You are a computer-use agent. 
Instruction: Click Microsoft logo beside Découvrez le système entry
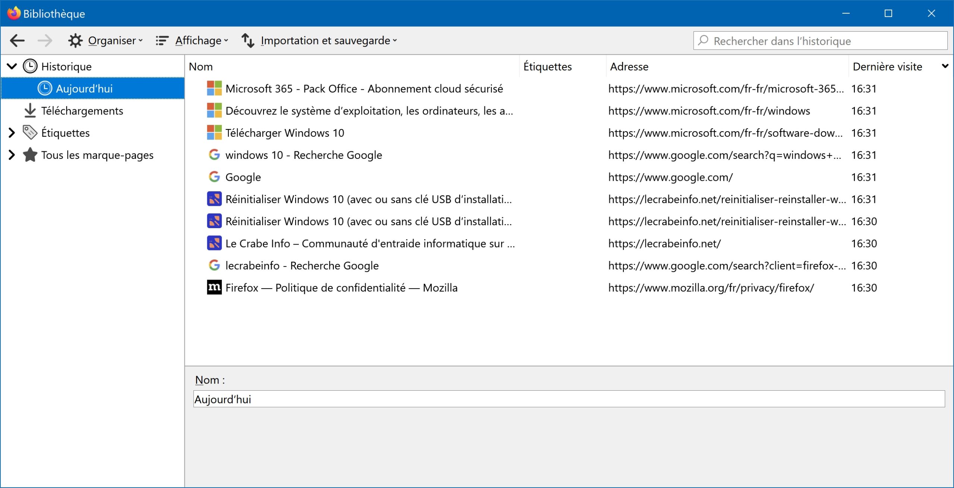tap(214, 110)
